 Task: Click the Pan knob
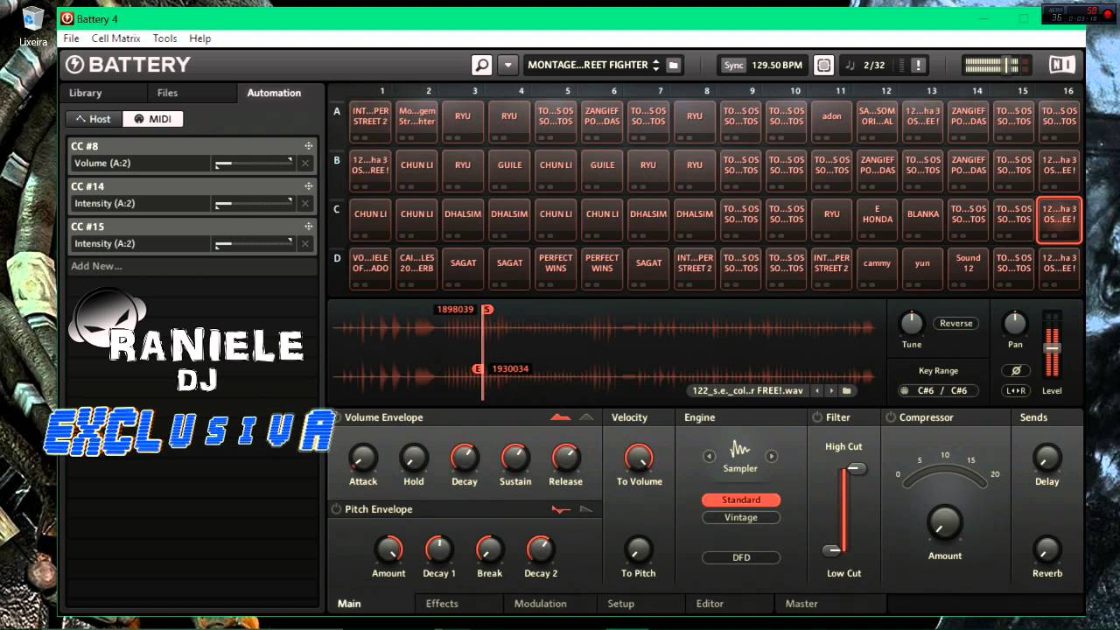point(1015,324)
